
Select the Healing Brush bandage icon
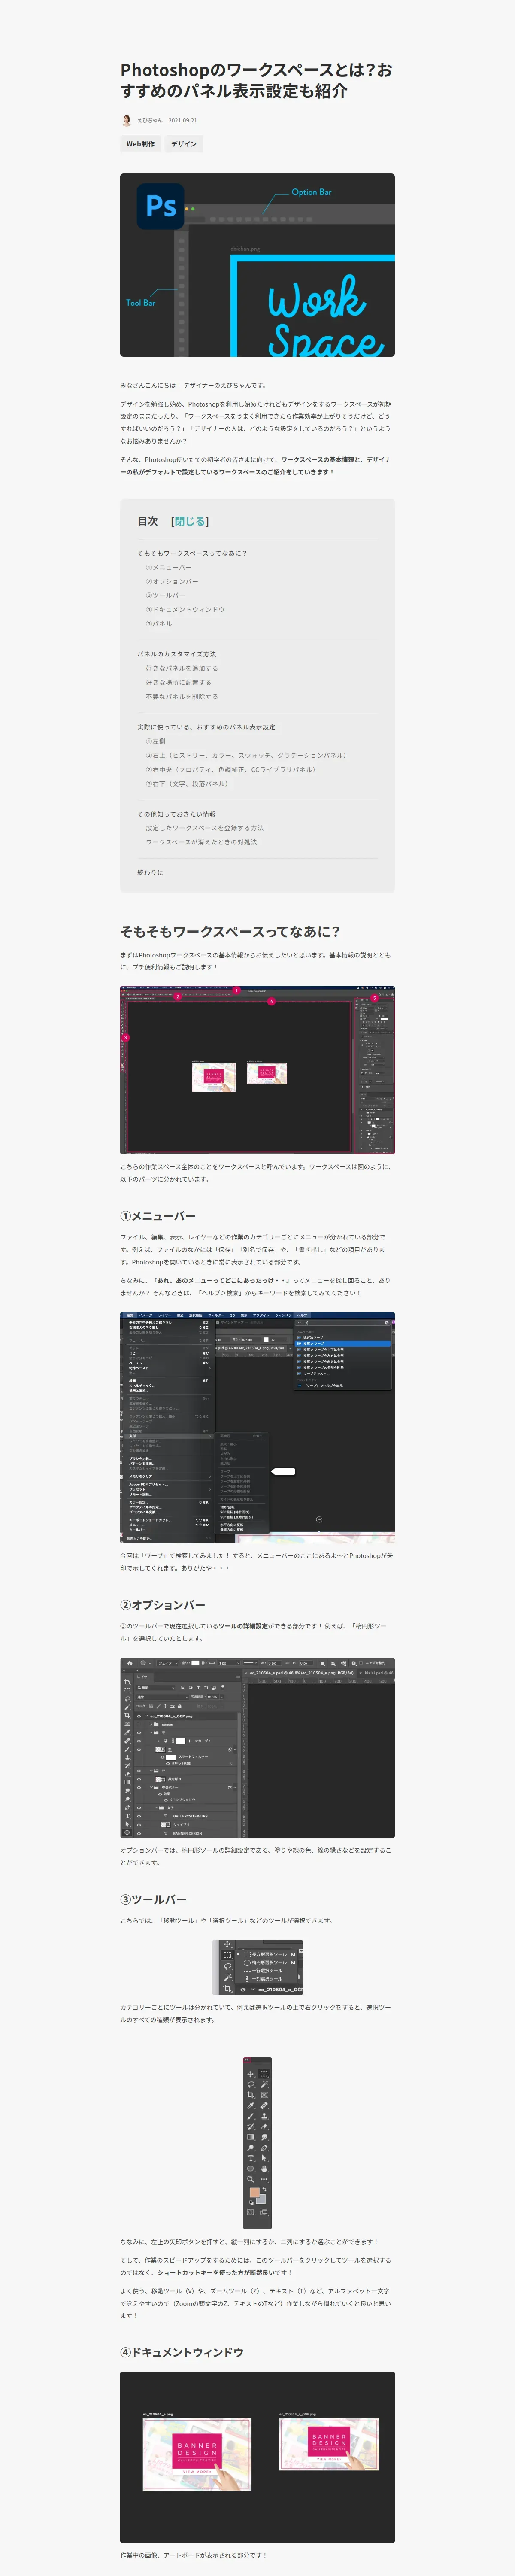[264, 2106]
